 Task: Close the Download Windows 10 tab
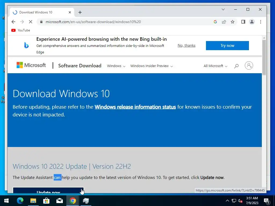(70, 12)
